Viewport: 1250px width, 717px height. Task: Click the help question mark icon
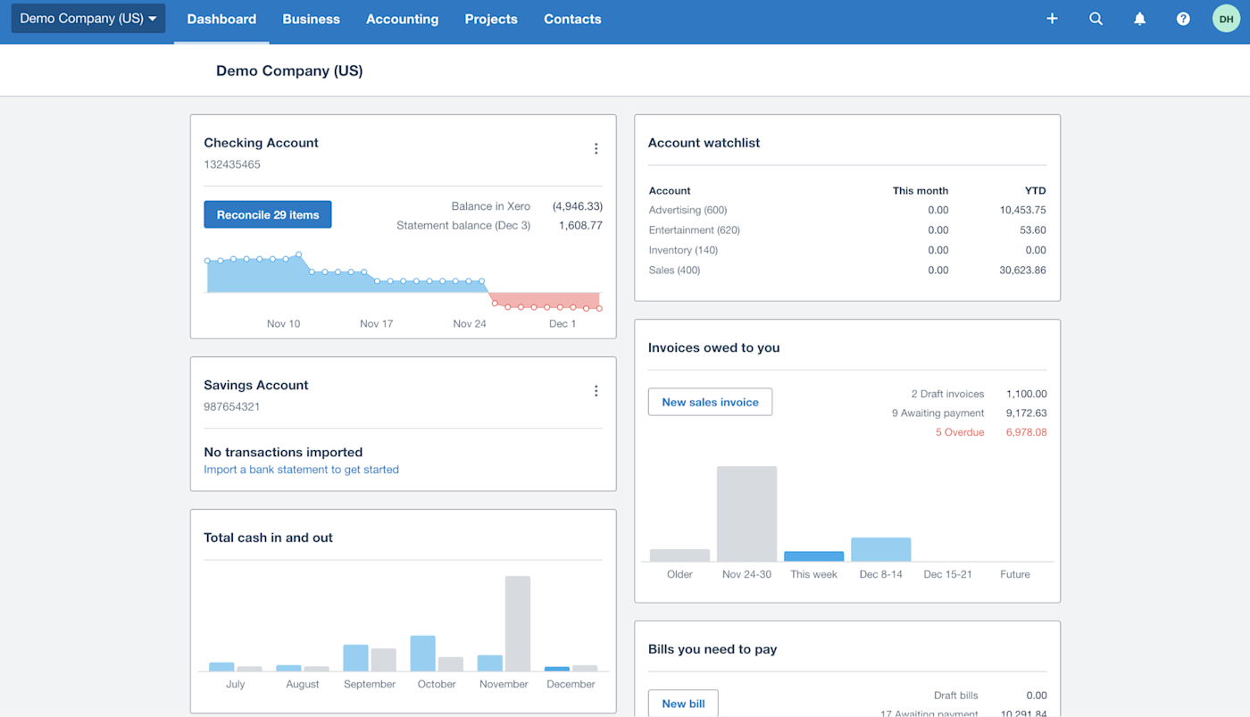(1183, 18)
